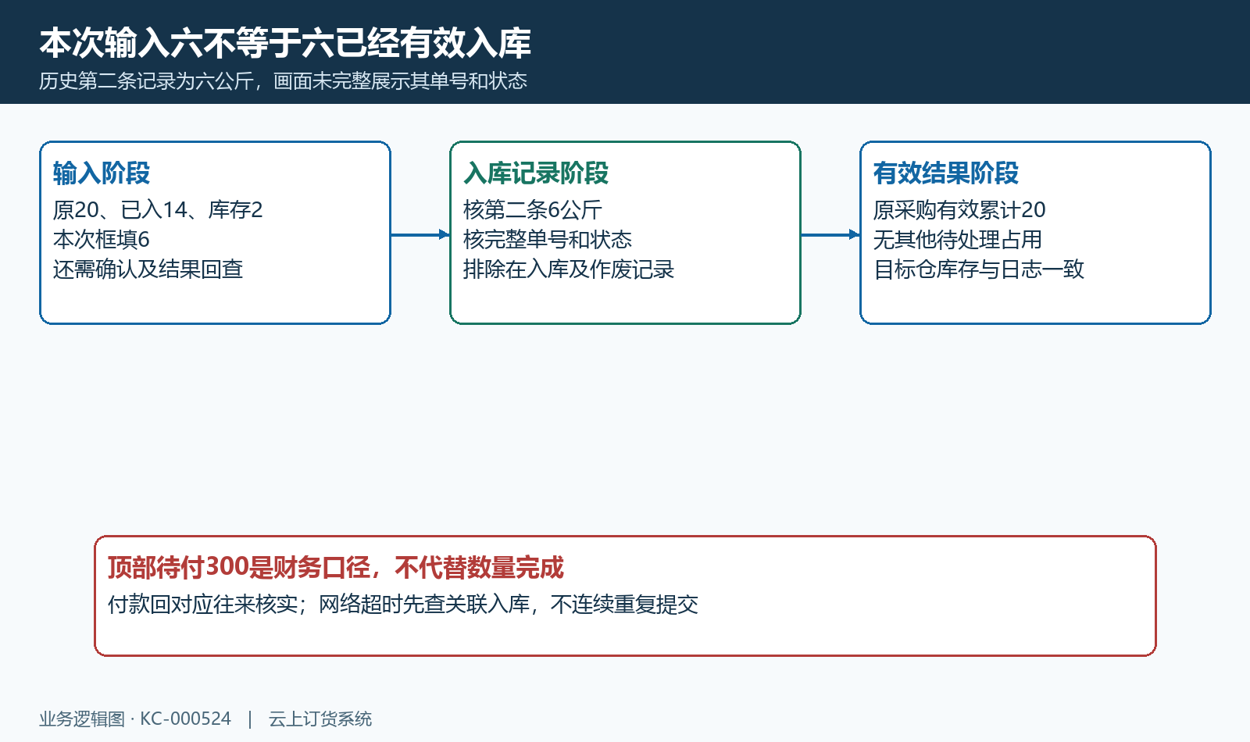Click the line 核完整单号和状态

[547, 240]
